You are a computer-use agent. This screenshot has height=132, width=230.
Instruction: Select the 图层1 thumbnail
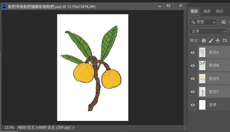click(x=202, y=52)
